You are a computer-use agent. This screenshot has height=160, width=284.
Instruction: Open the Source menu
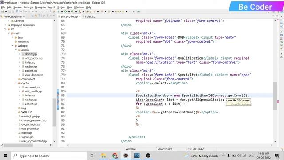tap(17, 8)
